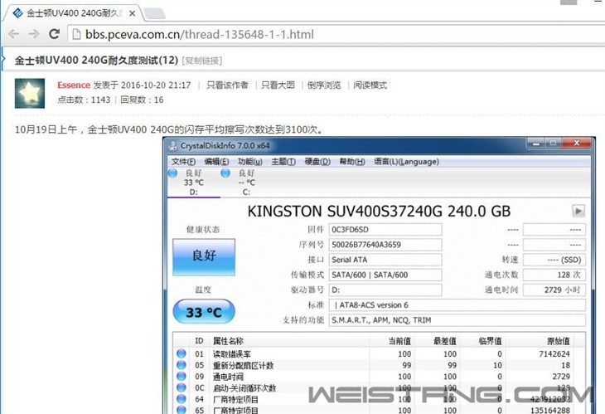Click the Serial ATA interface field

pos(385,260)
